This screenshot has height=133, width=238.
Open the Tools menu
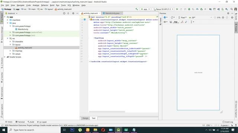click(64, 5)
